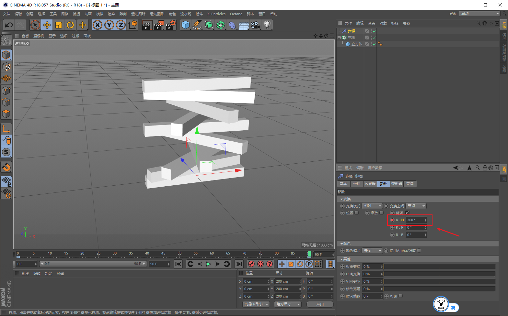Enable Snap magnet tool

tap(6, 167)
